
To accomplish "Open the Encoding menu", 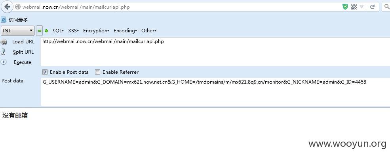I will coord(125,31).
